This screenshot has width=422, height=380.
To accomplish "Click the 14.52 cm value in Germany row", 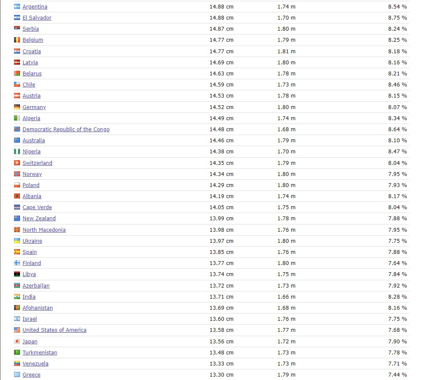I will (x=221, y=107).
